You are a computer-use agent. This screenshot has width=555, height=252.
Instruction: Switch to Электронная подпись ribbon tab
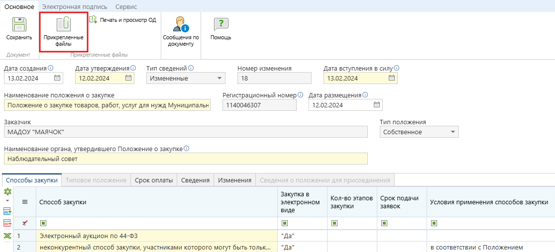click(x=75, y=7)
